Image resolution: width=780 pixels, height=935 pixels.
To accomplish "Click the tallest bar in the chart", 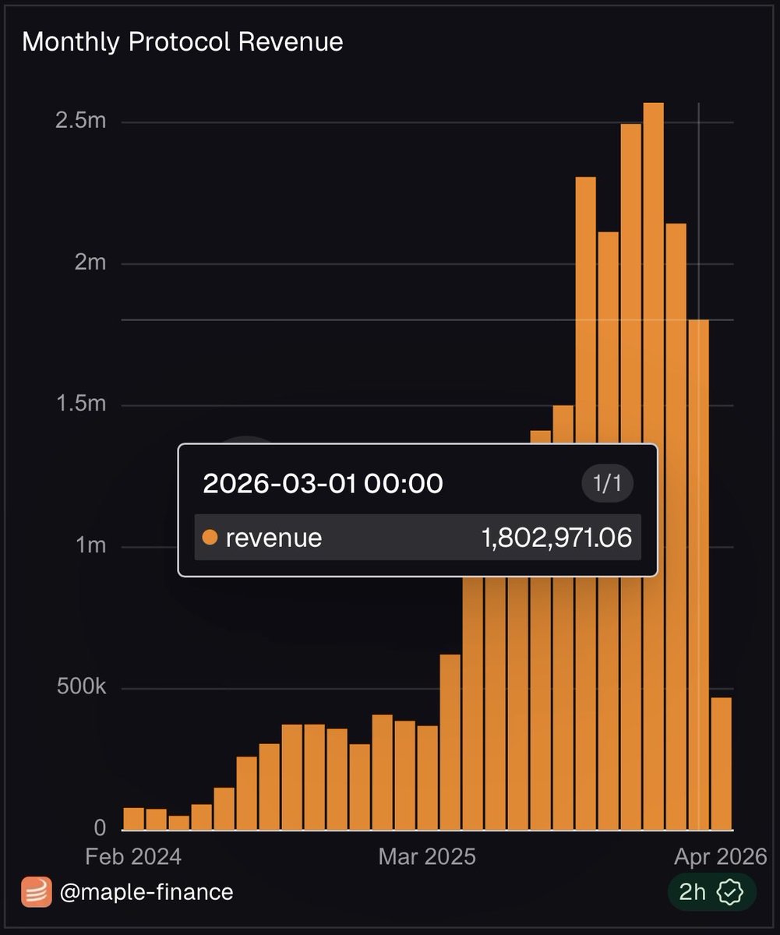I will click(x=653, y=467).
